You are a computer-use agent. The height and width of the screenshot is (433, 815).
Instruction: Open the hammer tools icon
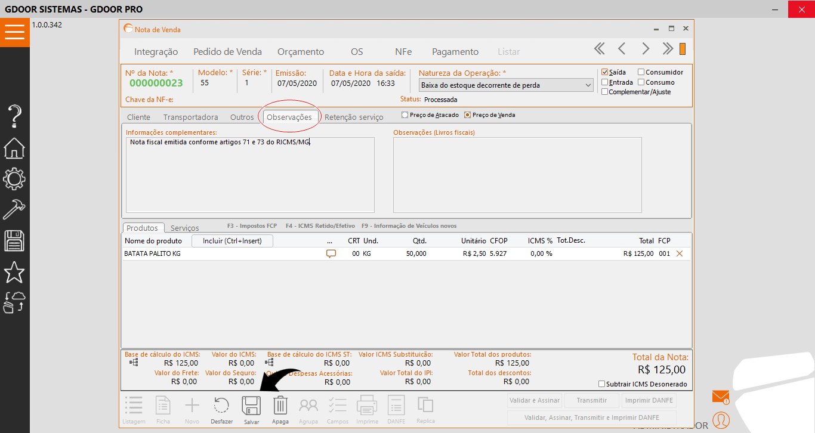[14, 209]
